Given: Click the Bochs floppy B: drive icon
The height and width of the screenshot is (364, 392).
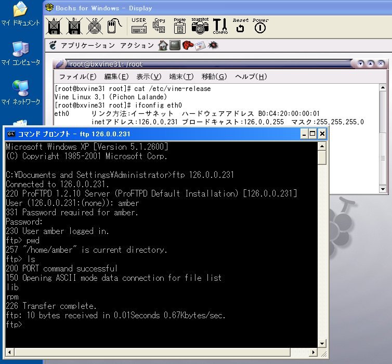Looking at the screenshot, I should coord(74,26).
